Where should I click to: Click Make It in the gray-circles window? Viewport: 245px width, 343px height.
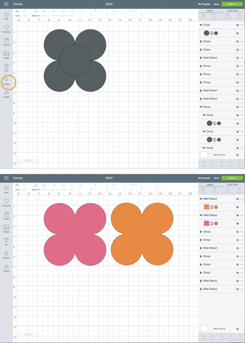(x=232, y=4)
